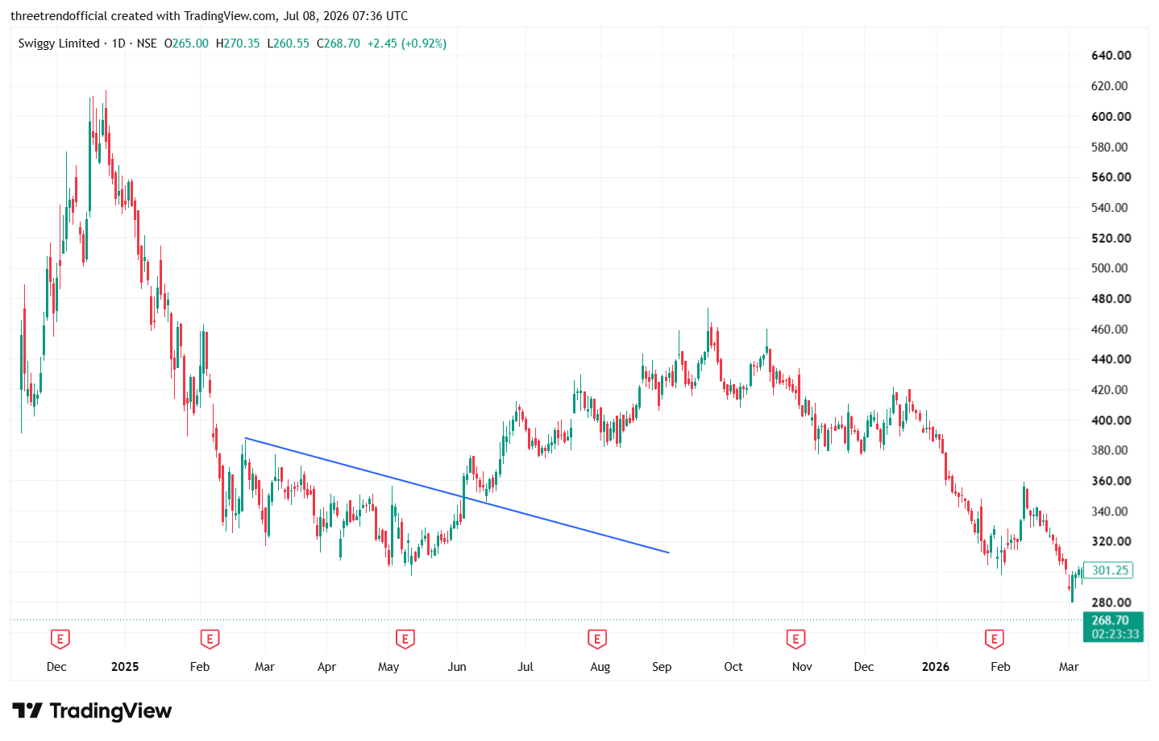This screenshot has width=1159, height=741.
Task: Click the Jul label on the time axis
Action: (x=525, y=667)
